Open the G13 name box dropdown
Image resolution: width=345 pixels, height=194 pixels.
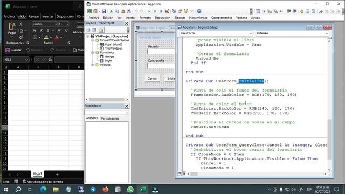(x=26, y=60)
